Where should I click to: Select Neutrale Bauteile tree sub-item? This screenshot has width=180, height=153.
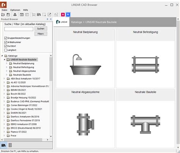click(22, 75)
